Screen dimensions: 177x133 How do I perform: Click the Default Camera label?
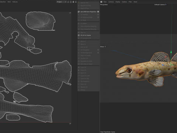coord(159,5)
